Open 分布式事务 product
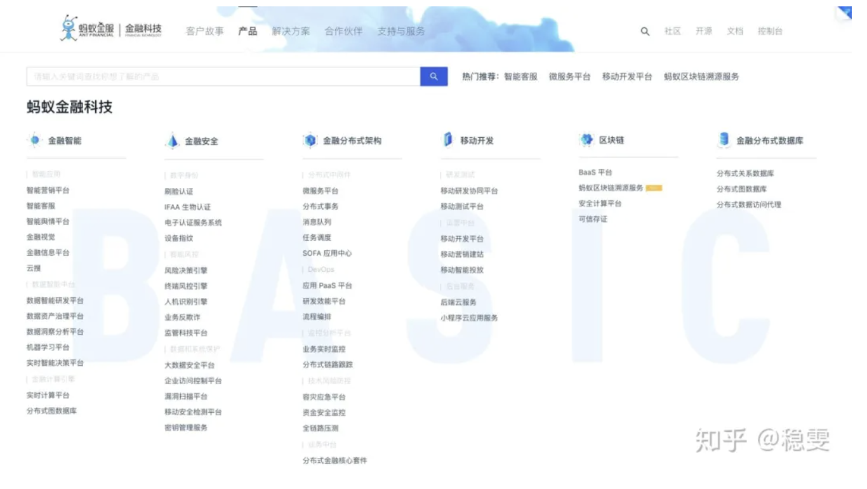867x489 pixels. 321,206
